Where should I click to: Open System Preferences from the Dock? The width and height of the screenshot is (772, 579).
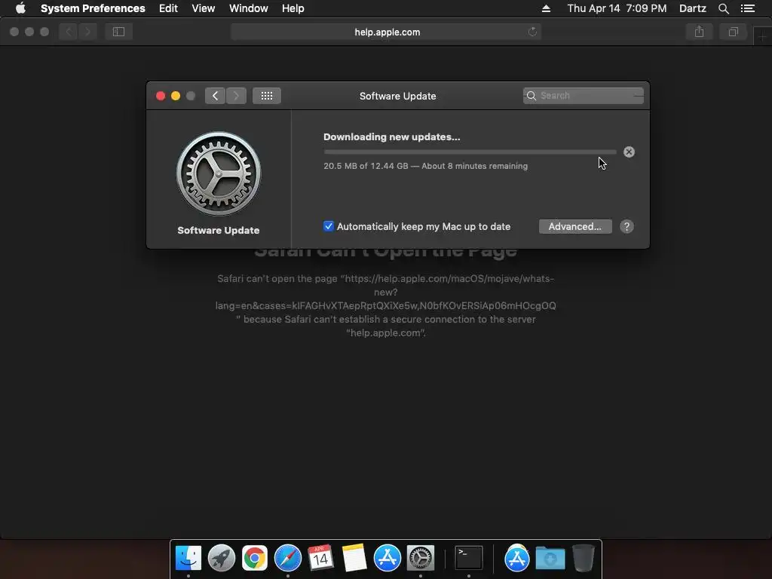421,558
